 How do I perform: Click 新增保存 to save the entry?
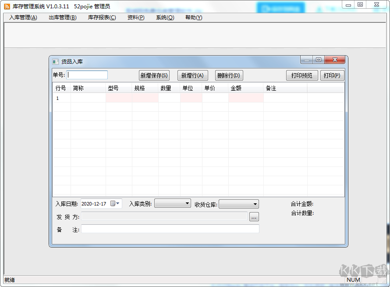click(x=154, y=75)
